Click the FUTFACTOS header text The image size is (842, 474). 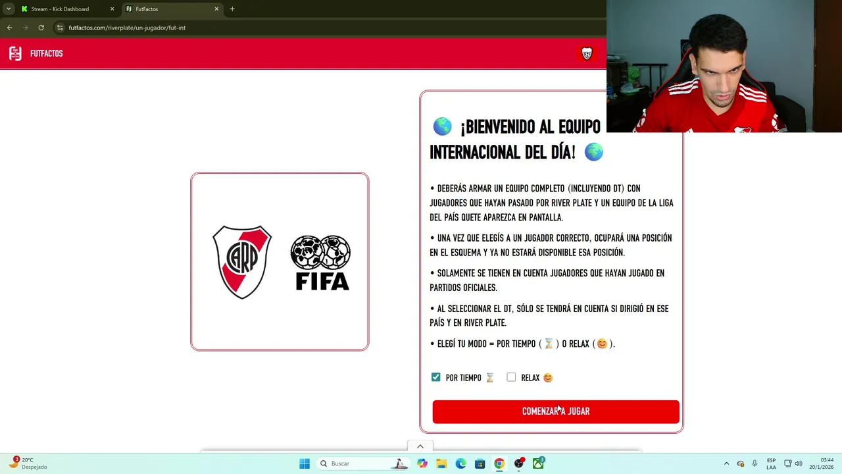tap(46, 54)
